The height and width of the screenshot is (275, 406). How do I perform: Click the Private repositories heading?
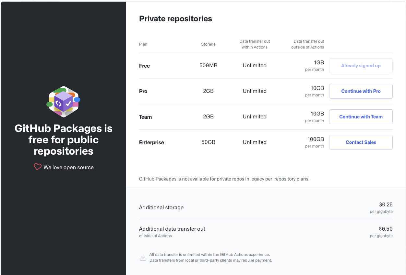pyautogui.click(x=175, y=19)
